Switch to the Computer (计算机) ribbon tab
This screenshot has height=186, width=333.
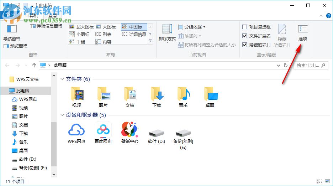click(x=32, y=16)
